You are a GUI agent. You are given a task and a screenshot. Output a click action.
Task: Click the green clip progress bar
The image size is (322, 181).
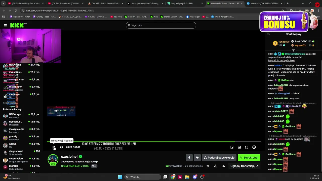(x=154, y=142)
